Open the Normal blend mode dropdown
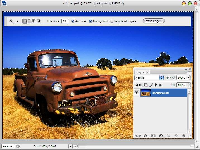Image resolution: width=200 pixels, height=150 pixels. tap(149, 78)
